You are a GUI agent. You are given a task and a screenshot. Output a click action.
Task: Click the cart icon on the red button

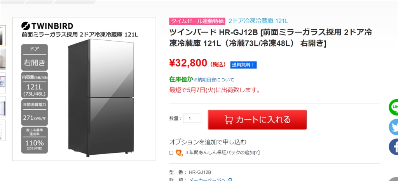pyautogui.click(x=229, y=120)
